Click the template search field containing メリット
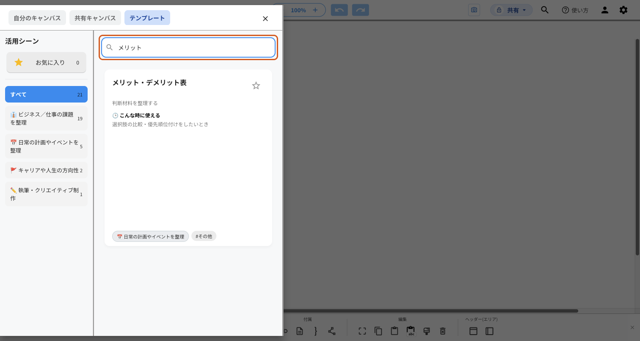640x341 pixels. click(188, 47)
